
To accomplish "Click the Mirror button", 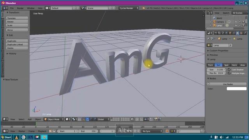I will (x=17, y=30).
